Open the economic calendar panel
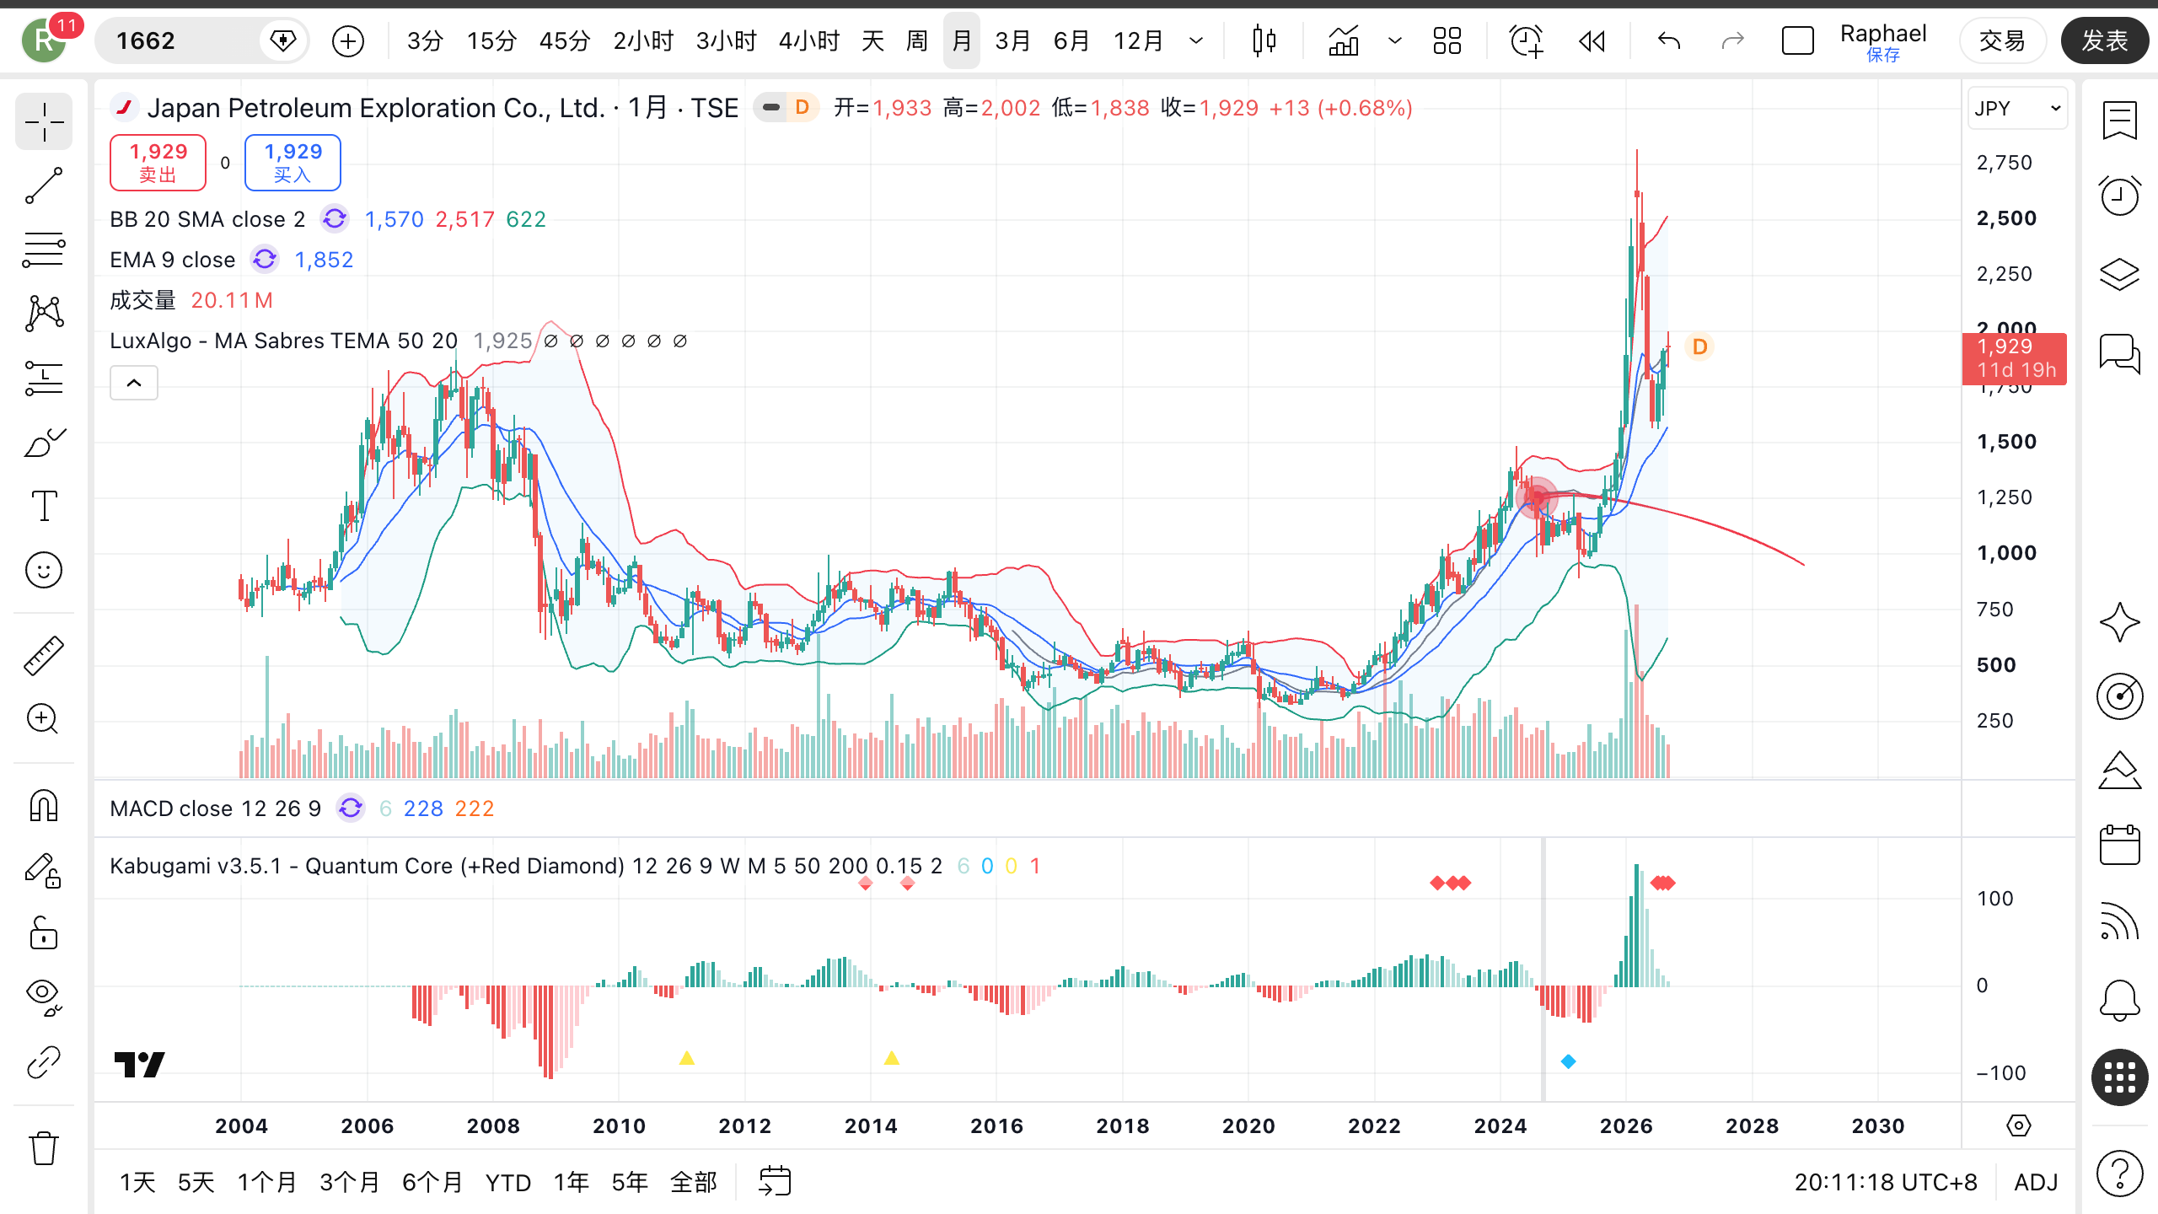The width and height of the screenshot is (2158, 1214). (2119, 844)
